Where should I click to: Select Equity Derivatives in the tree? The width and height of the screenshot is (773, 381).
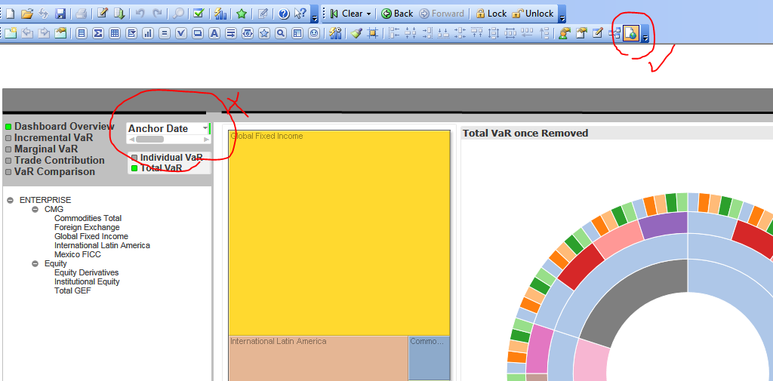coord(86,272)
